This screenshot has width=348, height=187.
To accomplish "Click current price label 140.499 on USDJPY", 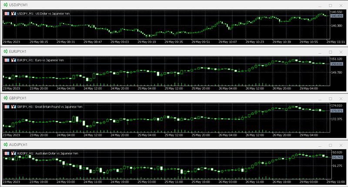I will [x=337, y=16].
